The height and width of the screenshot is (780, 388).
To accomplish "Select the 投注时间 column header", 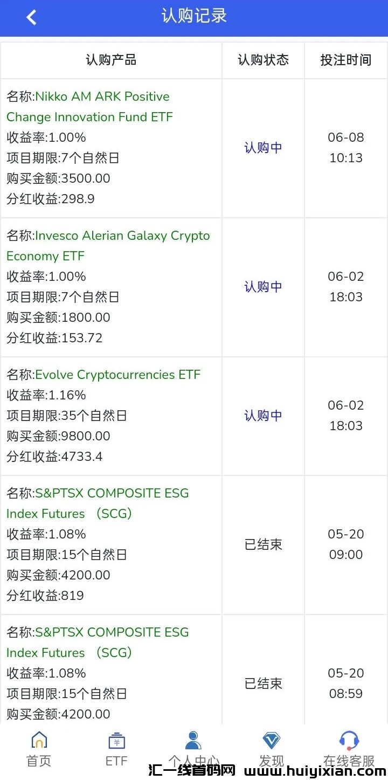I will tap(345, 60).
